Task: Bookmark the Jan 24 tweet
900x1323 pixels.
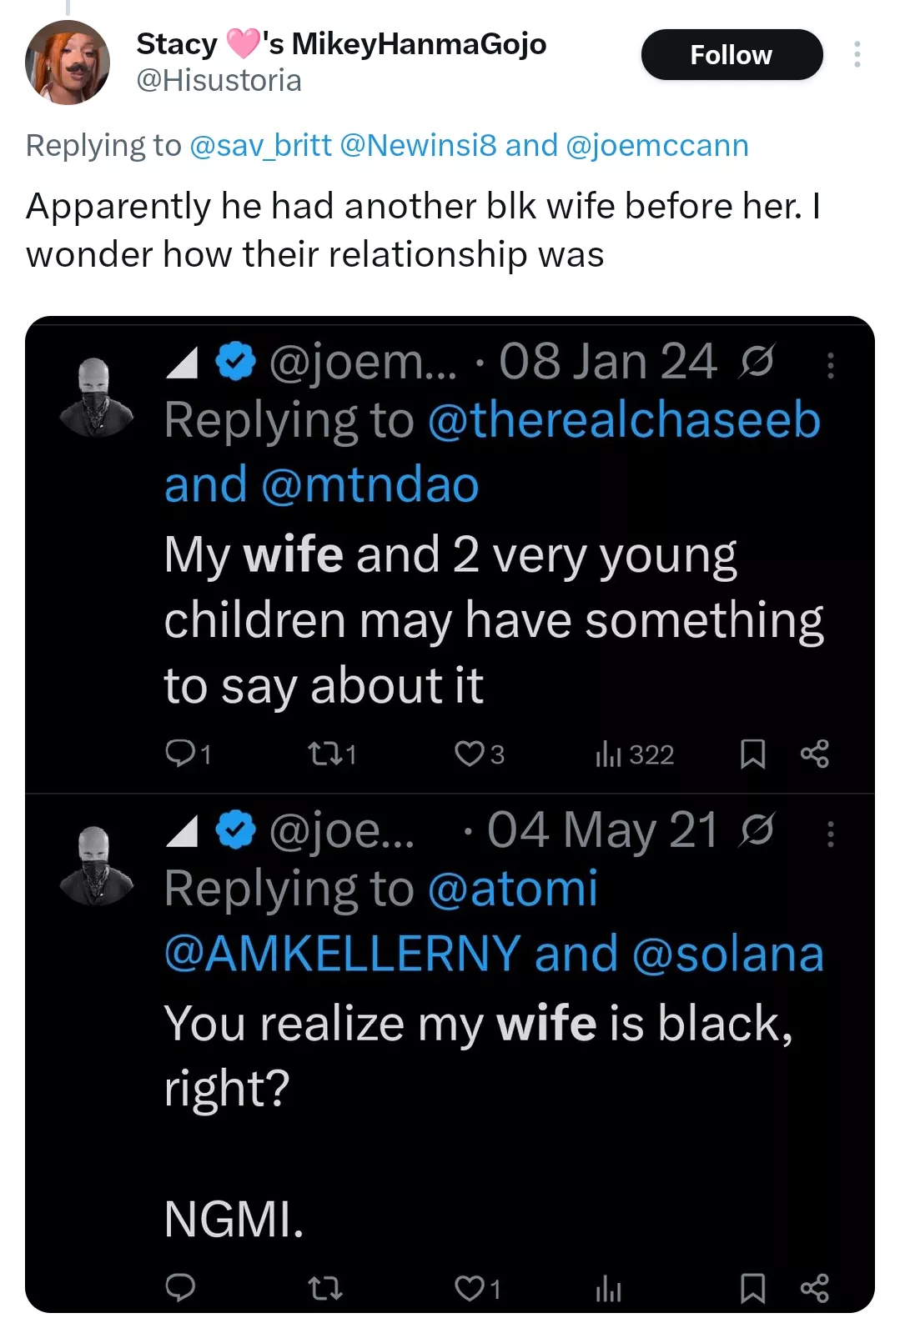Action: tap(752, 754)
